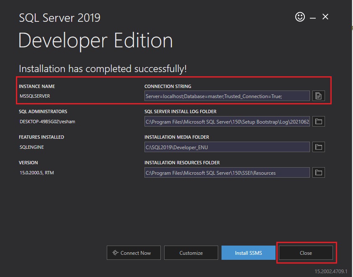Click the Connect Now button

coord(134,253)
